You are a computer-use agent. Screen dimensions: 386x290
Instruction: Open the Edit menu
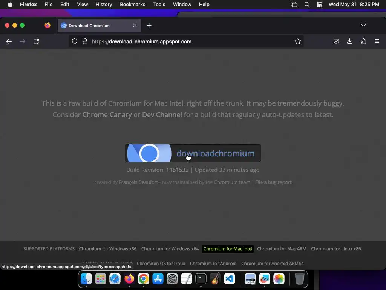point(64,5)
